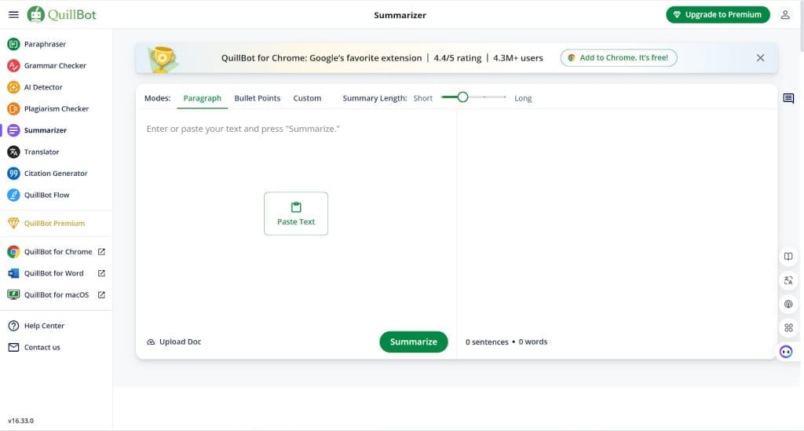804x431 pixels.
Task: Click the Paste Text button
Action: (x=296, y=214)
